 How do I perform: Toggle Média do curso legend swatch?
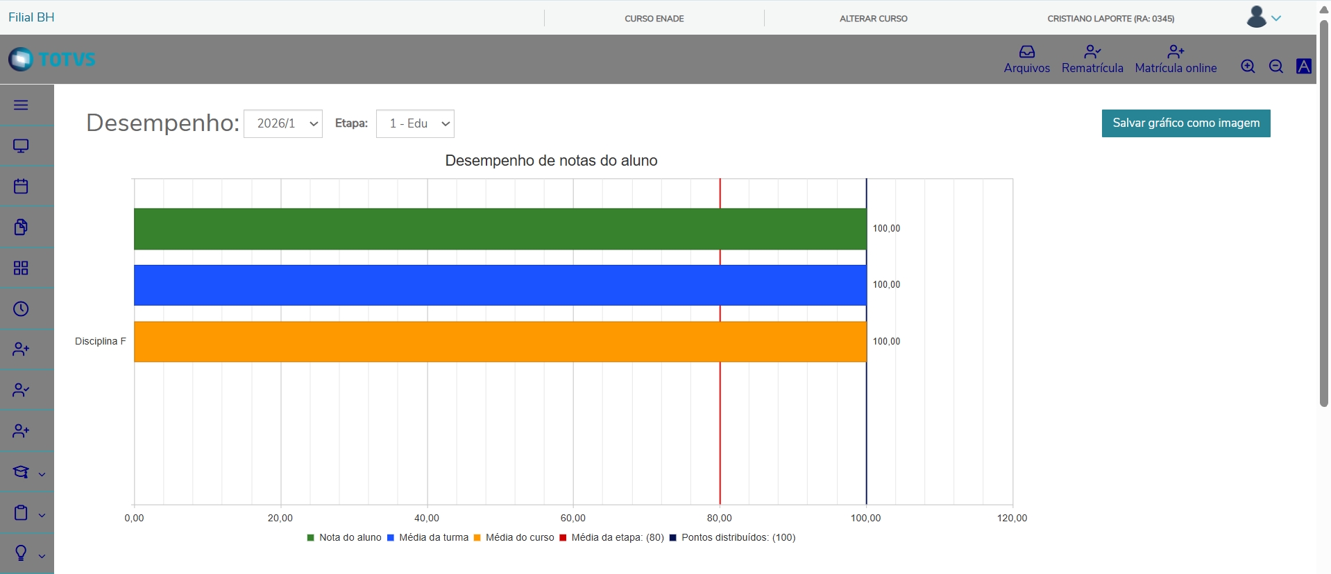477,538
